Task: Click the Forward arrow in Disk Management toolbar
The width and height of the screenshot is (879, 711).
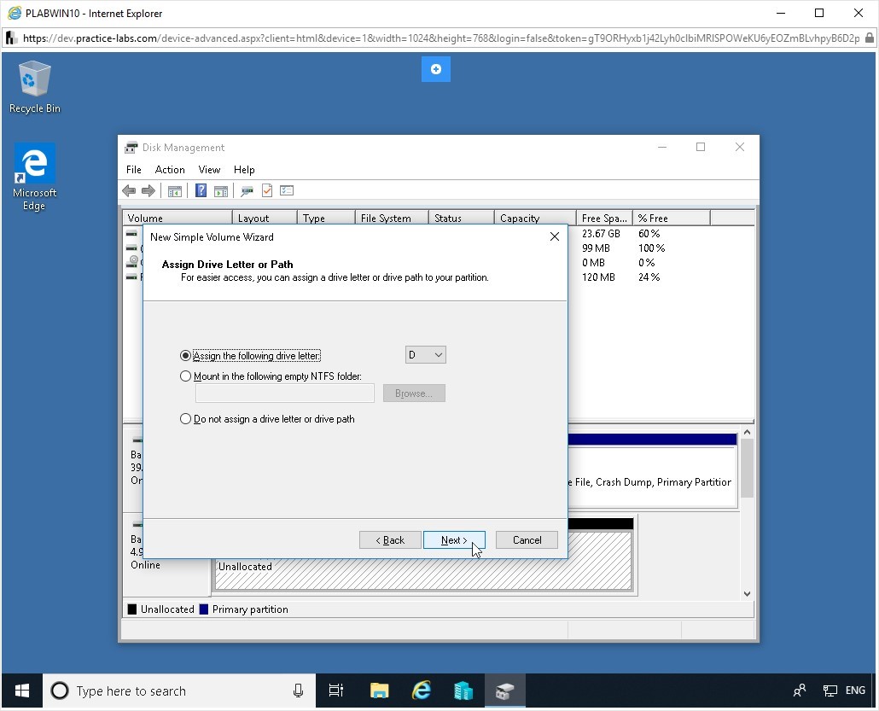Action: (x=148, y=190)
